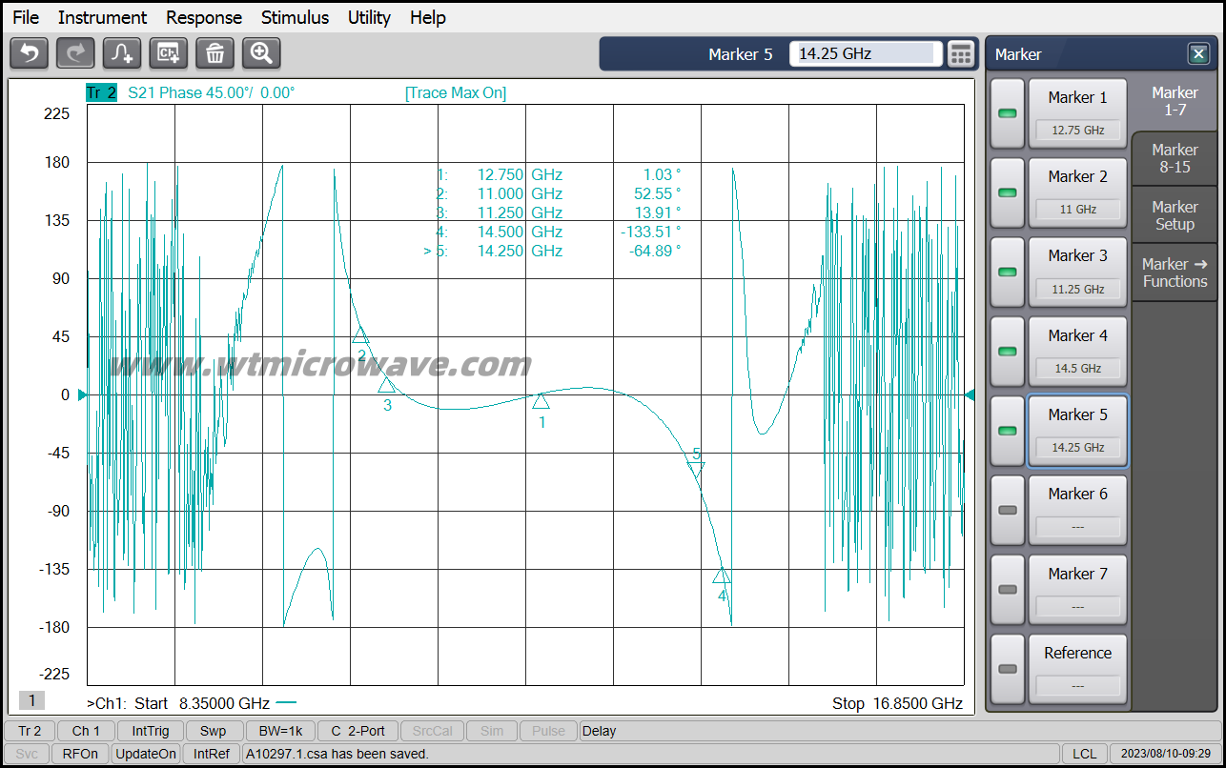
Task: Click the Marker 5 frequency input field
Action: click(863, 53)
